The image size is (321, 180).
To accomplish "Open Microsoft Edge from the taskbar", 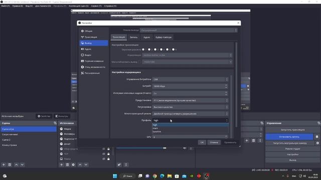I will pos(162,176).
